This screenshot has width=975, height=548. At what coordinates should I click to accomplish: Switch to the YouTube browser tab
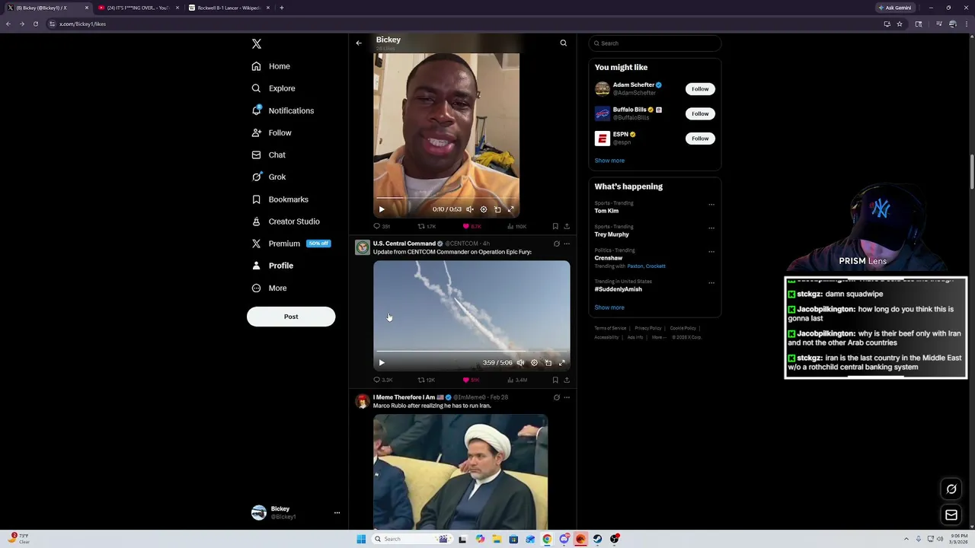click(137, 8)
